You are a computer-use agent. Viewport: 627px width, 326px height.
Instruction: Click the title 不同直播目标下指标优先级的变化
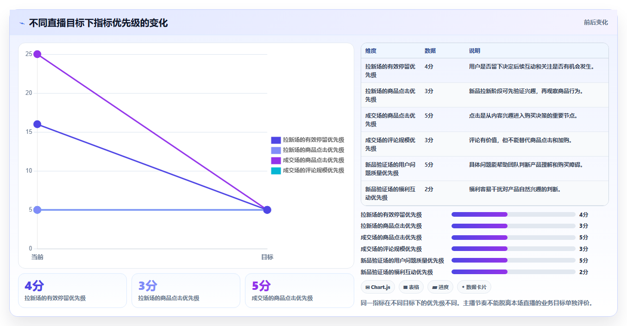click(x=98, y=23)
